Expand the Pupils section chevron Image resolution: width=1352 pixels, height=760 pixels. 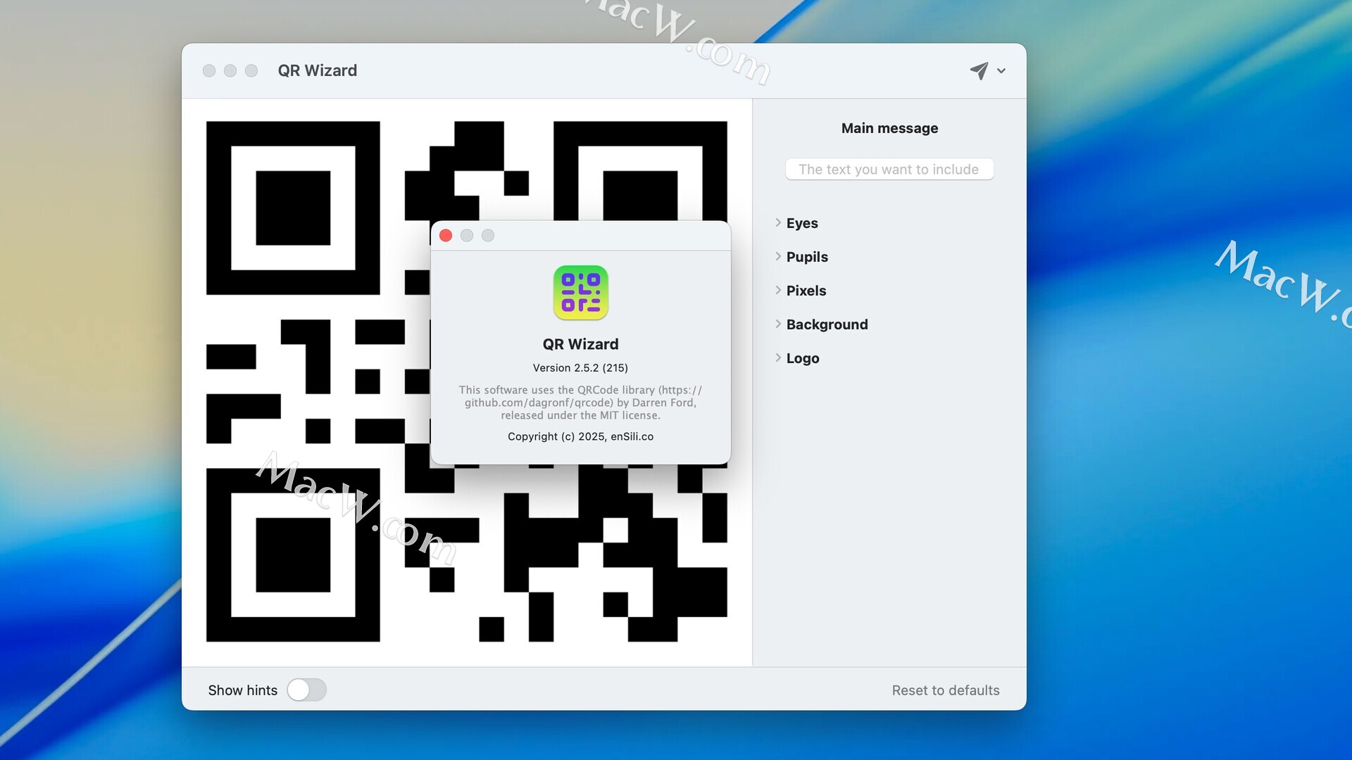tap(778, 257)
